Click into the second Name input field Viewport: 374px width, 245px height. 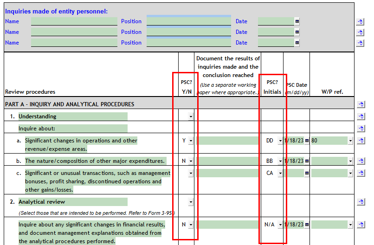coord(74,32)
